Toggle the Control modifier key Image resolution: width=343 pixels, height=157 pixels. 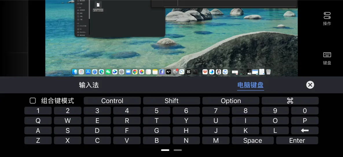tap(112, 101)
